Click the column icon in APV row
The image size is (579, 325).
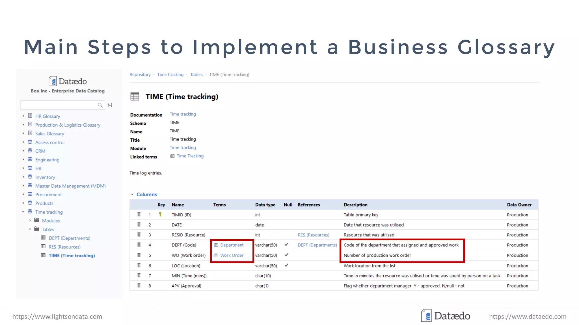(x=139, y=286)
